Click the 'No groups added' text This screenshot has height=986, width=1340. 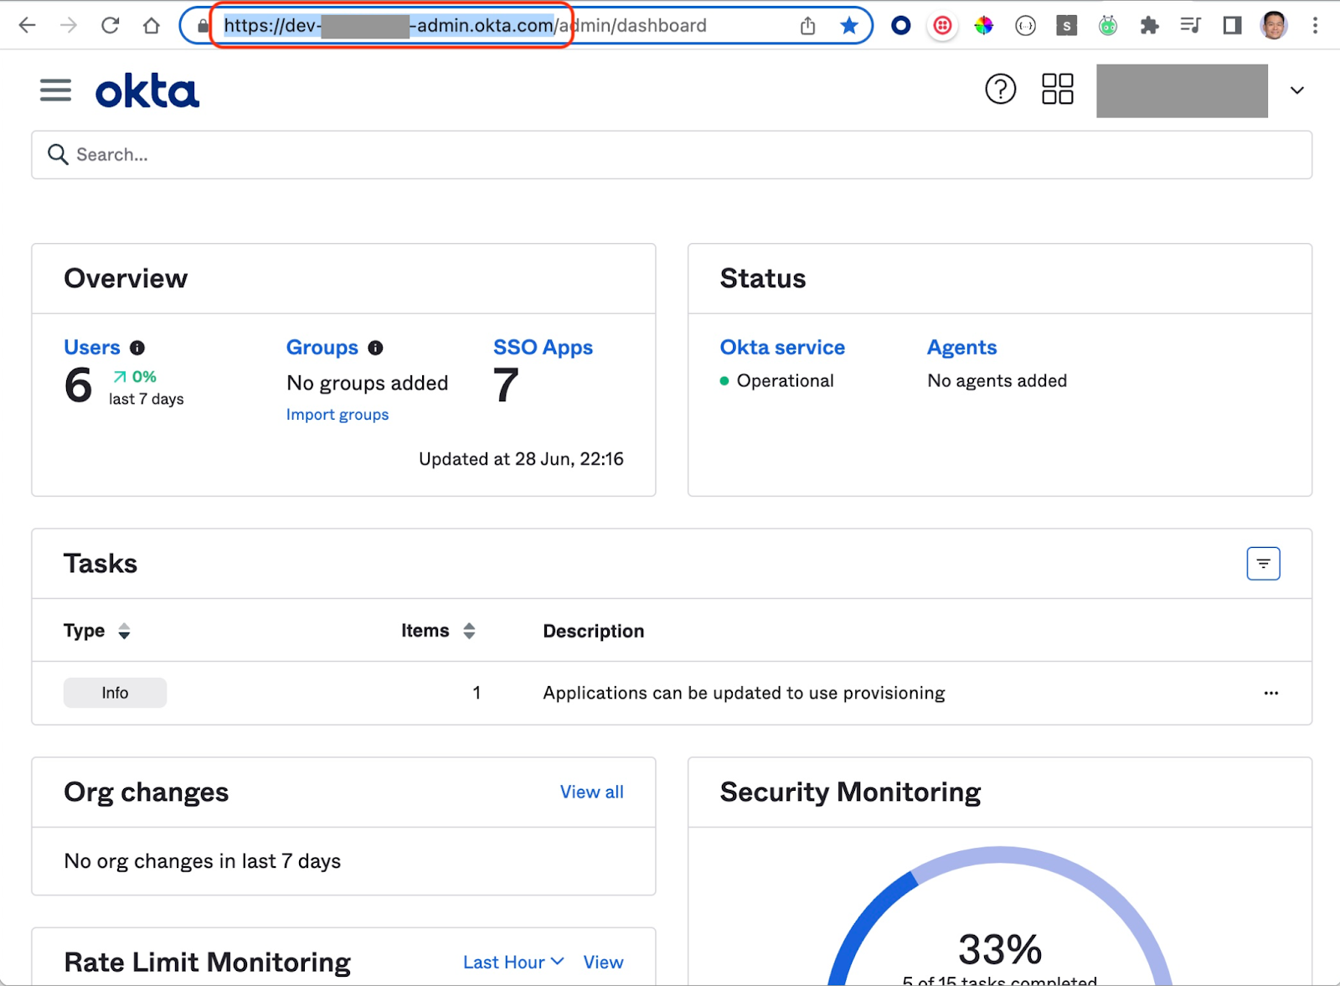[x=367, y=383]
